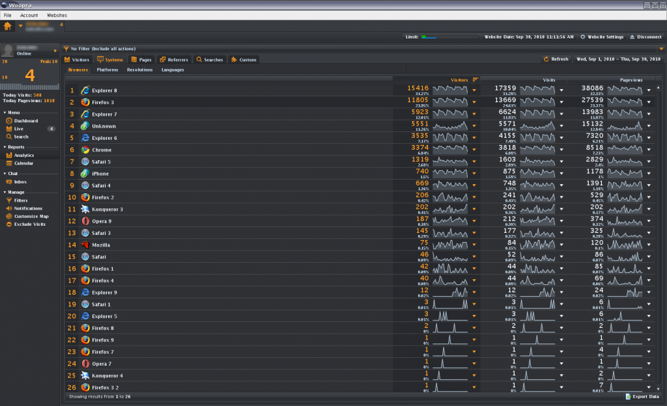Screen dimensions: 667x406
Task: Open Notifications settings
Action: (x=24, y=208)
